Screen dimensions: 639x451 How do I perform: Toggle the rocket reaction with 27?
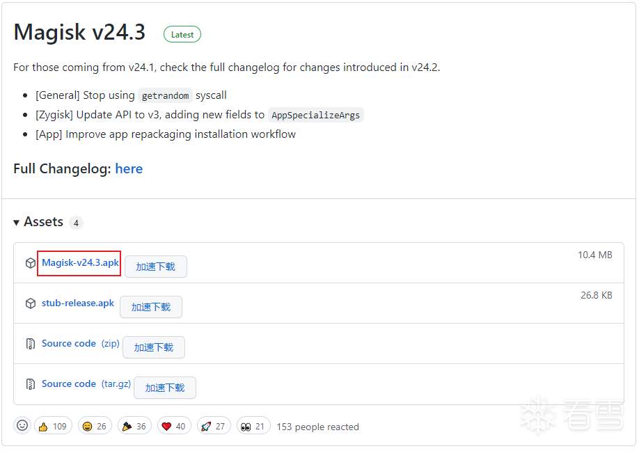(214, 426)
